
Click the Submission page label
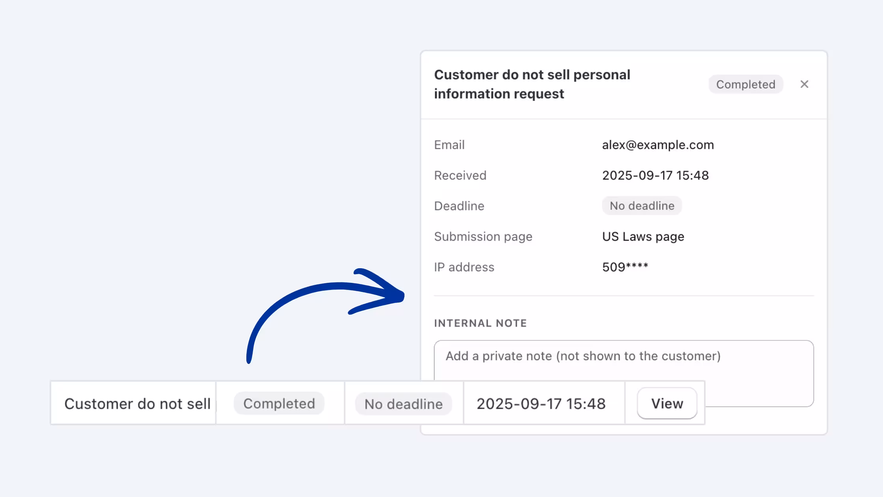click(x=483, y=237)
